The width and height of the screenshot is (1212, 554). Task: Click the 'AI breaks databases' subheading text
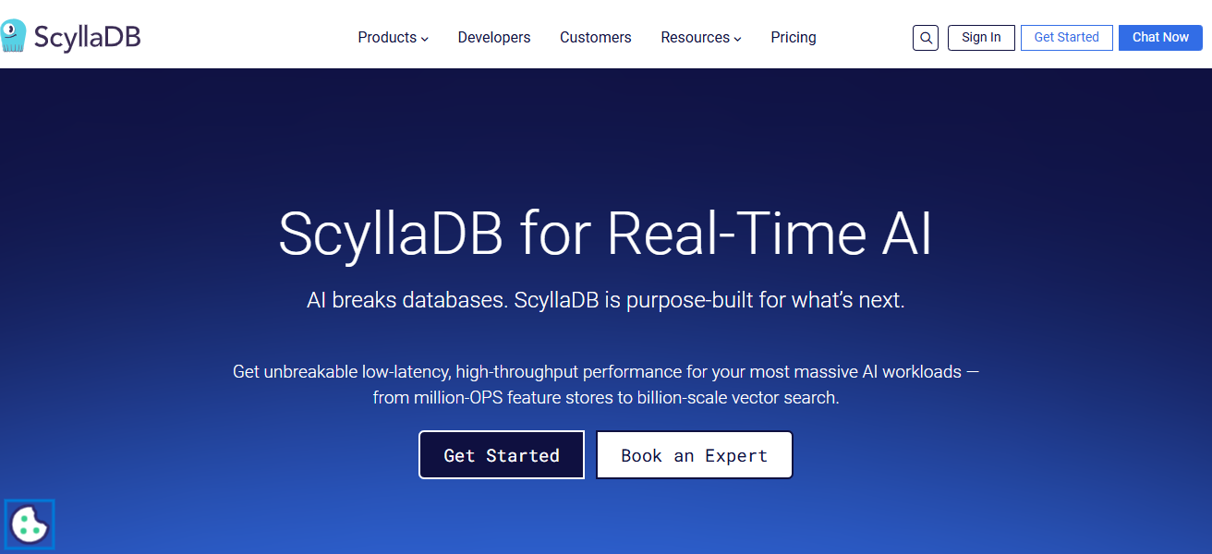coord(606,300)
